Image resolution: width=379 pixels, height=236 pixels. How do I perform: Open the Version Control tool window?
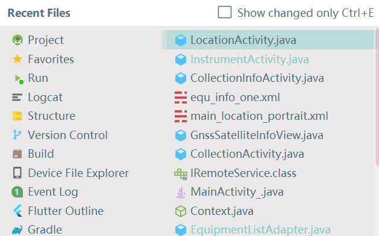pos(67,135)
